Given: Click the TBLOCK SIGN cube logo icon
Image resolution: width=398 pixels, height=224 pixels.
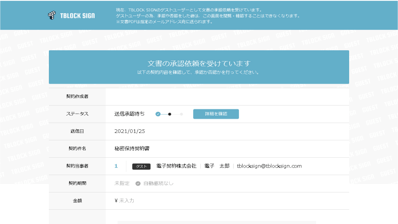Looking at the screenshot, I should pos(52,15).
